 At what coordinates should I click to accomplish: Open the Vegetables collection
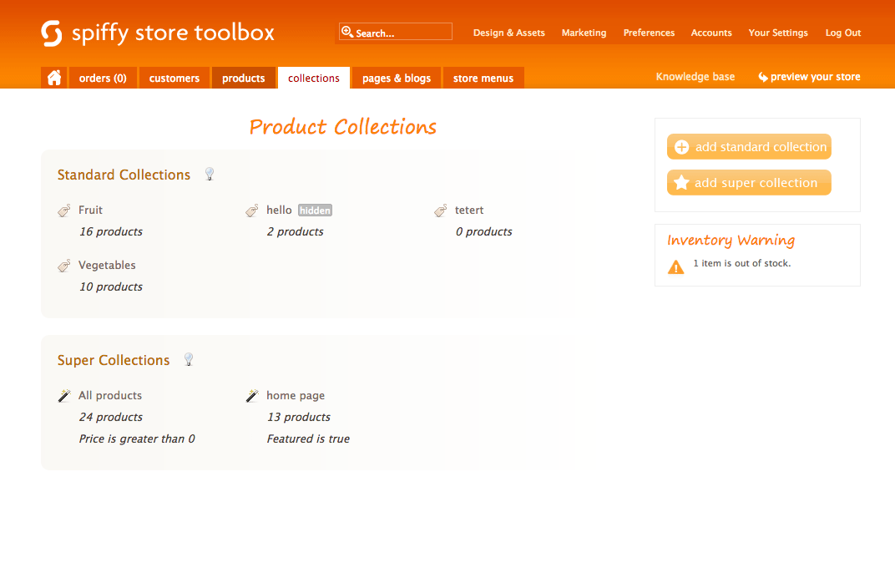(107, 265)
